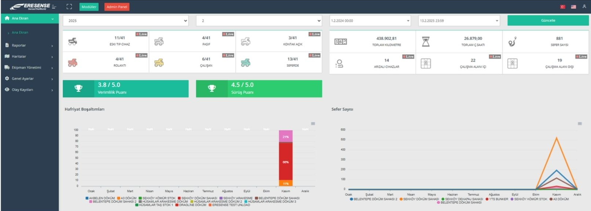Click the Ekipman Yönetimi truck icon

point(7,67)
